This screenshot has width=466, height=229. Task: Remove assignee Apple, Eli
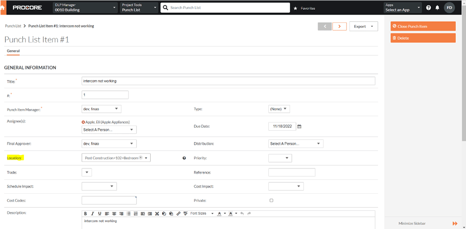(x=83, y=122)
